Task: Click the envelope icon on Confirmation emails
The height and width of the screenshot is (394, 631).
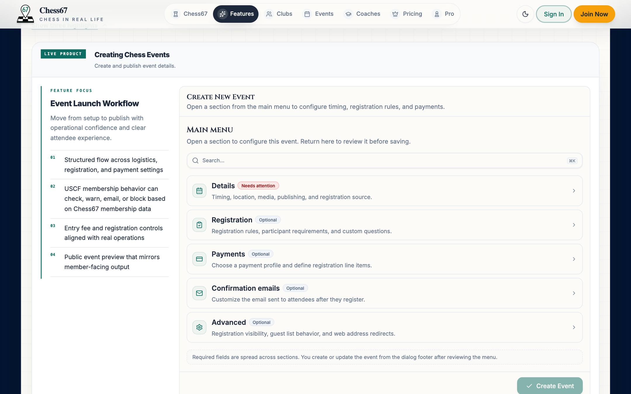Action: 199,293
